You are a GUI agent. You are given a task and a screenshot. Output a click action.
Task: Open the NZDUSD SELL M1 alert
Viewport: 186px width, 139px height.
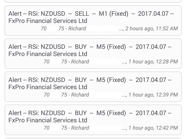(91, 14)
